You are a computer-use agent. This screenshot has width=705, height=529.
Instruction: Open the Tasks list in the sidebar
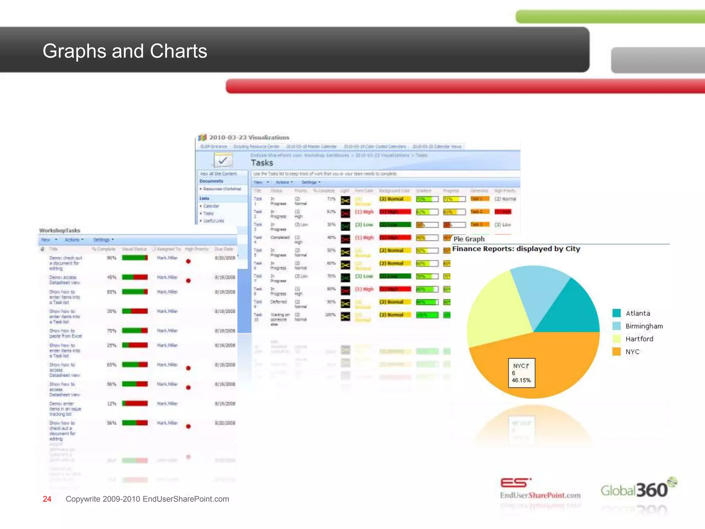(208, 214)
